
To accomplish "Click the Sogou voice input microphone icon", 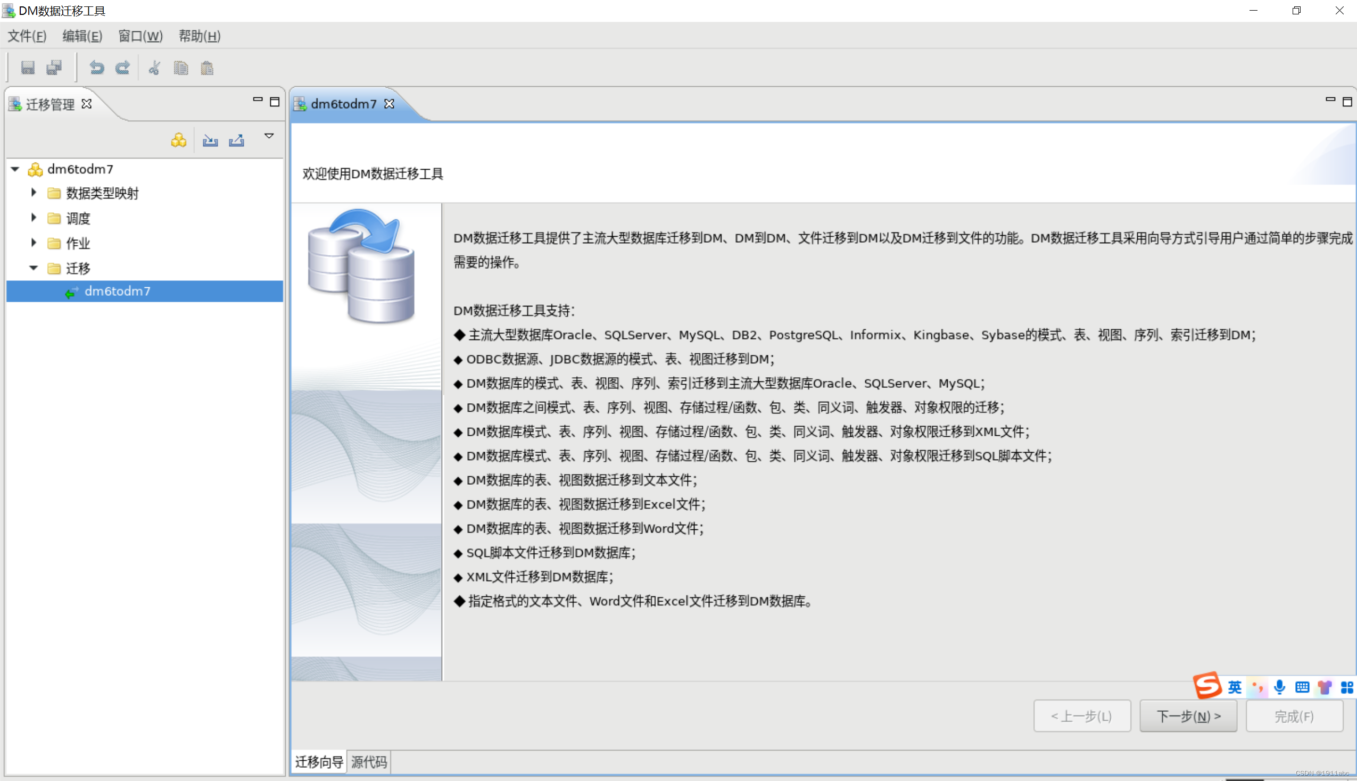I will [x=1279, y=687].
